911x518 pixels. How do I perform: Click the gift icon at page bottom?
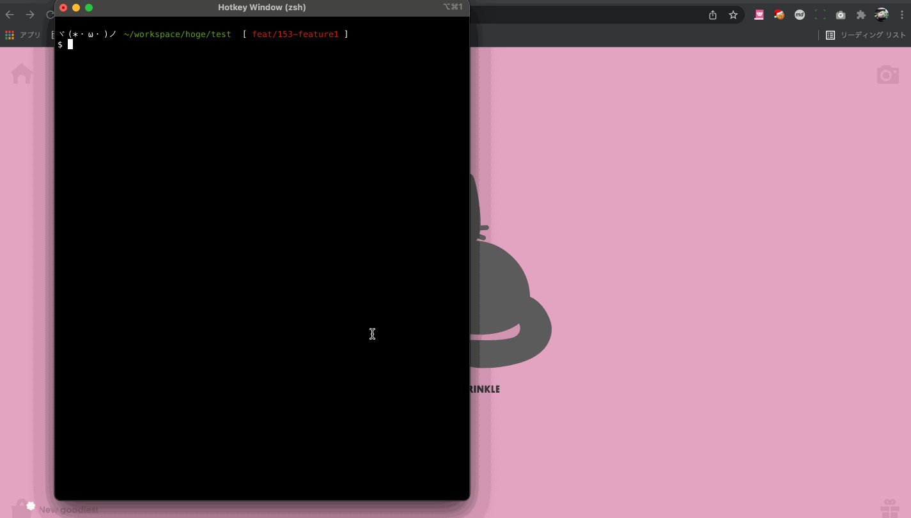pyautogui.click(x=889, y=508)
